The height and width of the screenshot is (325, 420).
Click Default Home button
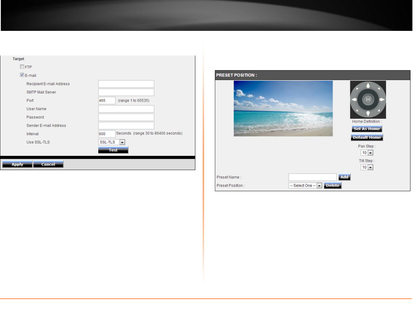click(x=367, y=138)
